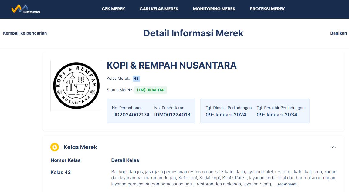
Task: Click the Bagikan share button
Action: point(339,33)
